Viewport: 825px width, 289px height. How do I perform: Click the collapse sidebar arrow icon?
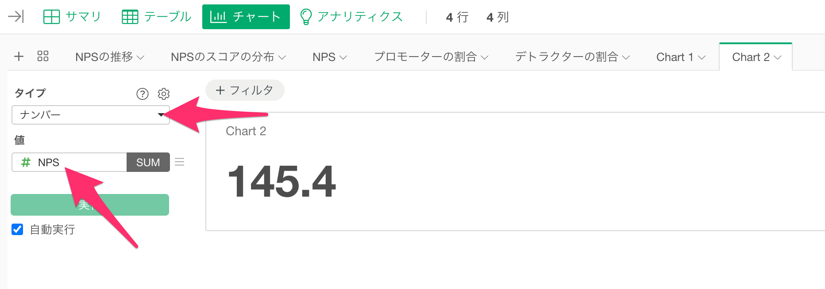coord(16,17)
